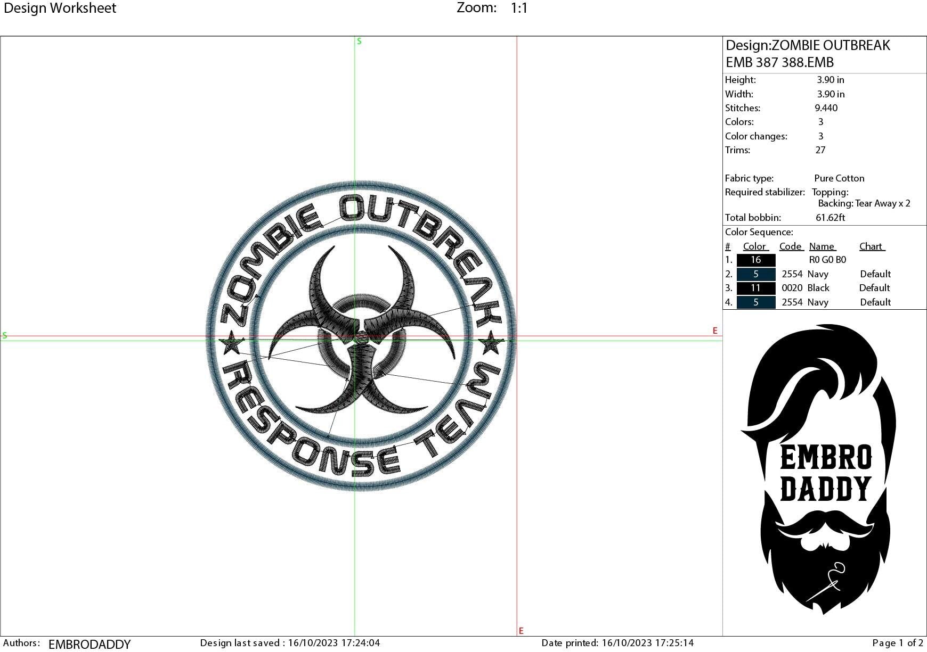Click the 'Name' column header

[x=823, y=246]
